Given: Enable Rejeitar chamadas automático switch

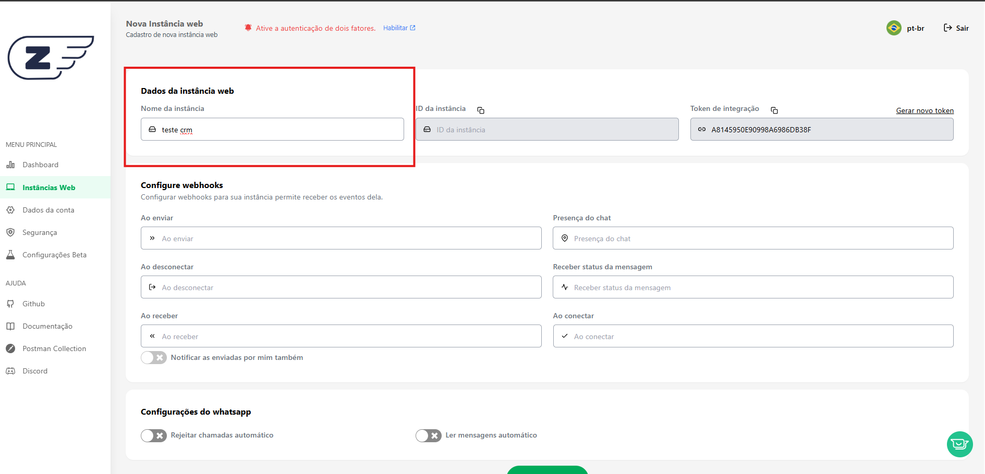Looking at the screenshot, I should pos(154,435).
